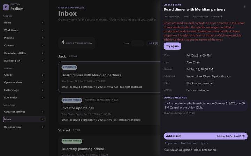Image resolution: width=251 pixels, height=156 pixels.
Task: Click the Business meeting tag on the Quarterly planning offsite card
Action: coord(72,141)
